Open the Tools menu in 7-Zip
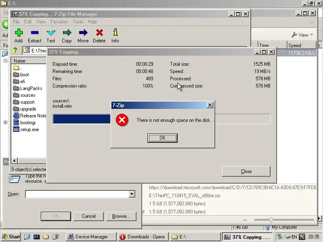Viewport: 323px width, 242px height. click(78, 22)
